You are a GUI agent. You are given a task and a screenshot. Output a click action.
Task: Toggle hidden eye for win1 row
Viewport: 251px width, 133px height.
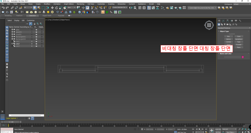coord(12,41)
